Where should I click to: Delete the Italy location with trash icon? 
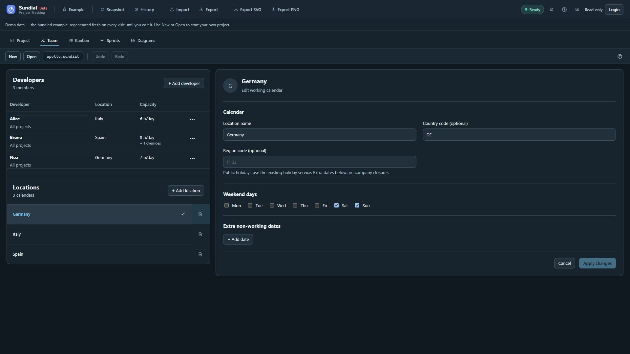[200, 234]
